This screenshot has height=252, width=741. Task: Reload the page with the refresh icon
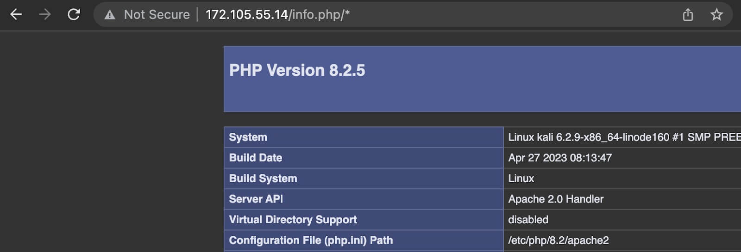click(74, 14)
